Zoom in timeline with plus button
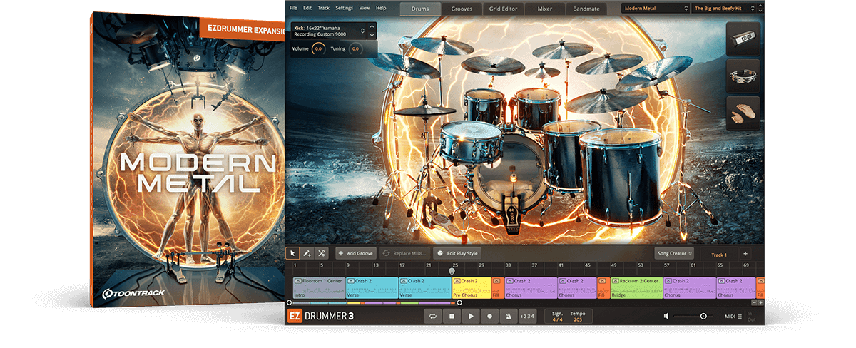 point(760,302)
